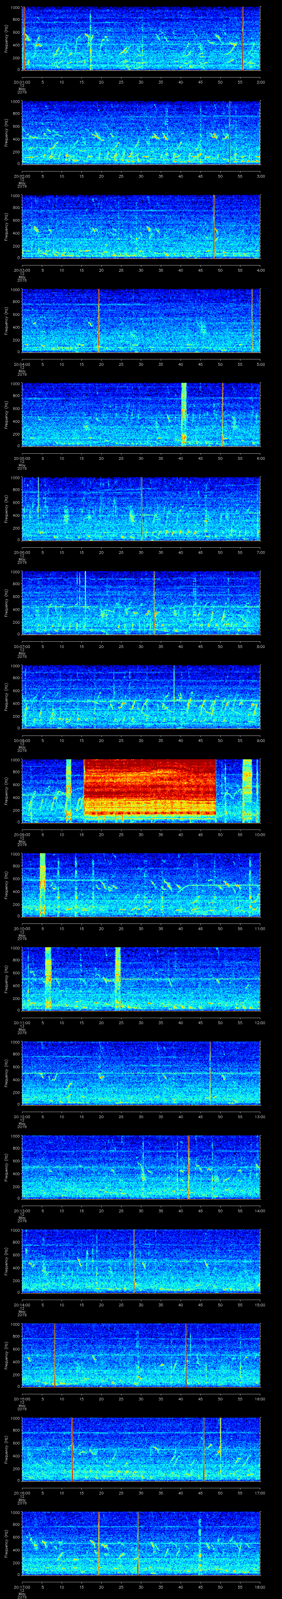
Task: Click the 20:02:00 time label
Action: tap(22, 176)
